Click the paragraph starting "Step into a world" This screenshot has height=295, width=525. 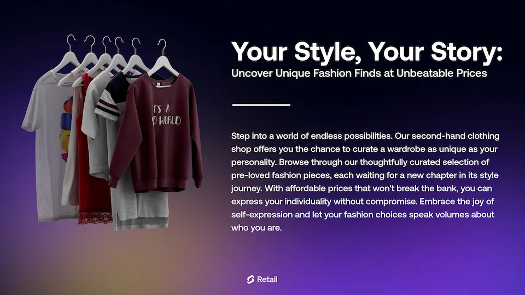coord(365,181)
